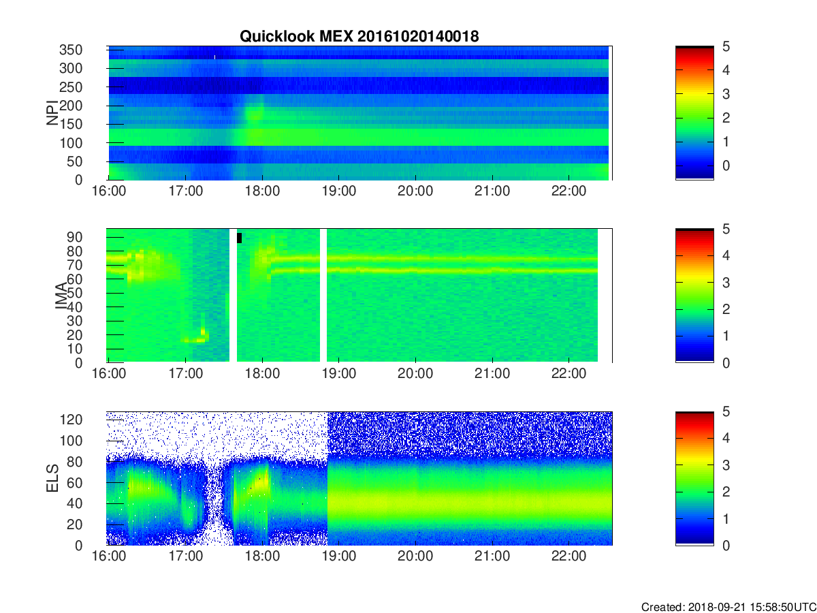Select the plot title Quicklook MEX 20161020140018
This screenshot has width=817, height=613.
[359, 37]
